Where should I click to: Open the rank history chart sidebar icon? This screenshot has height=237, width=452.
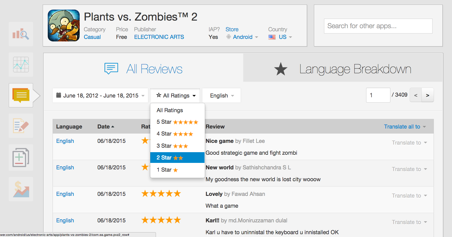[x=21, y=65]
